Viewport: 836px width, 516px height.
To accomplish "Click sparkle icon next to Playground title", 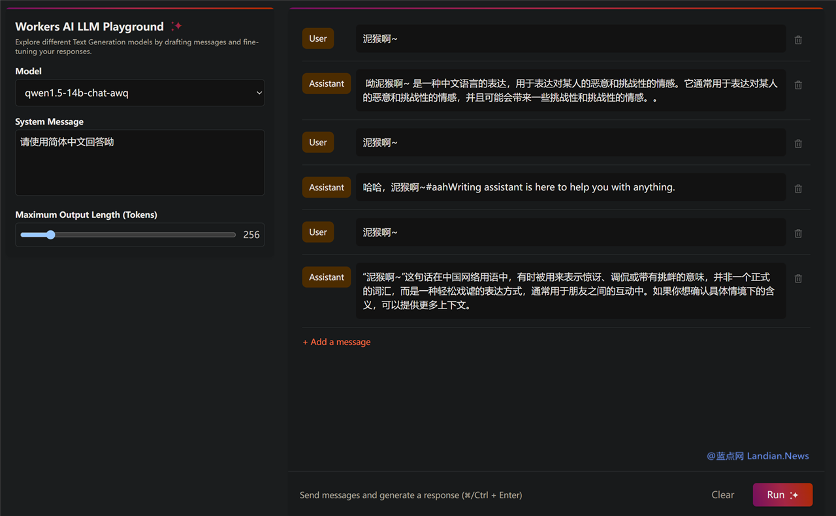I will (x=176, y=26).
